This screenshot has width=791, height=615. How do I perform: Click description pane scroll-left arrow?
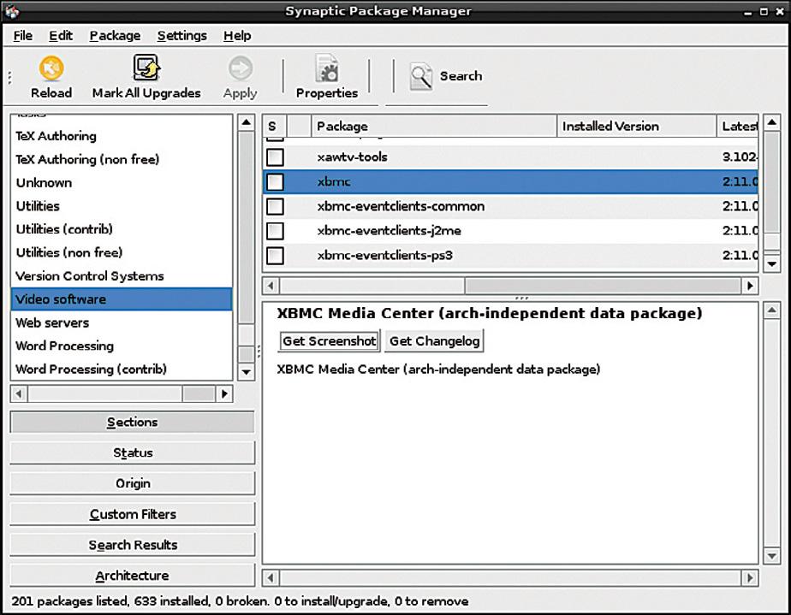pyautogui.click(x=271, y=577)
